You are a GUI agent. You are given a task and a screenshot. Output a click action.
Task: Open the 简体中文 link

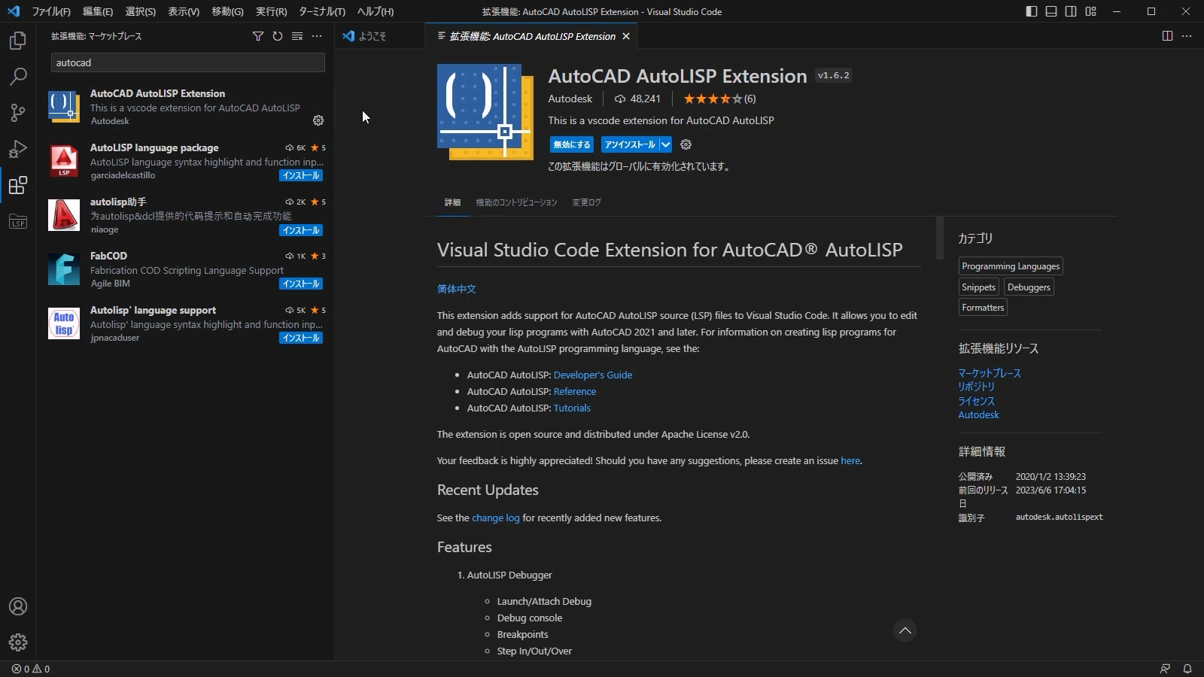[x=457, y=289]
